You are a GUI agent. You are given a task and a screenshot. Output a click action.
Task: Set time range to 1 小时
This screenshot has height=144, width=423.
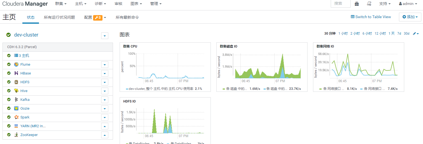pos(343,34)
